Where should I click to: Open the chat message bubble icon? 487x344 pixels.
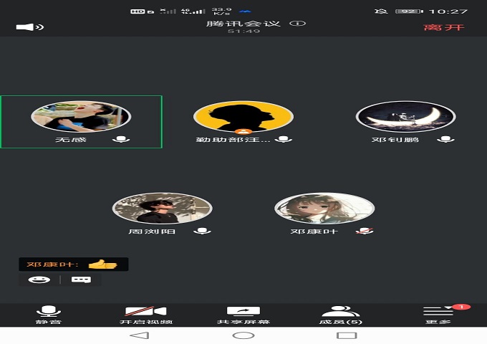80,279
